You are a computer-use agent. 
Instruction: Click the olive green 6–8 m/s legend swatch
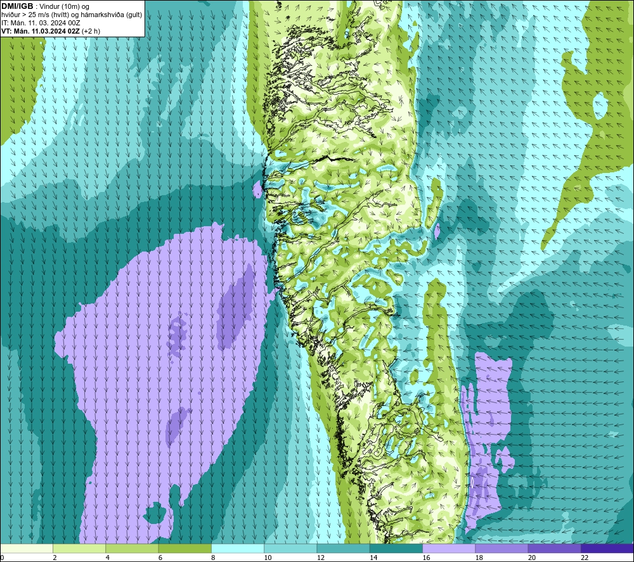[x=184, y=548]
